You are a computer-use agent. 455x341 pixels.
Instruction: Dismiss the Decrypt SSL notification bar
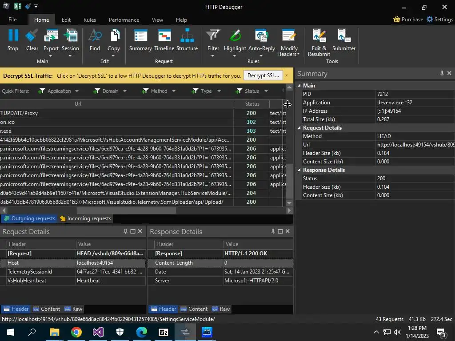click(x=287, y=75)
